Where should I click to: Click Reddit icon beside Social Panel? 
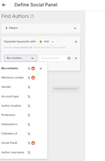tap(33, 143)
